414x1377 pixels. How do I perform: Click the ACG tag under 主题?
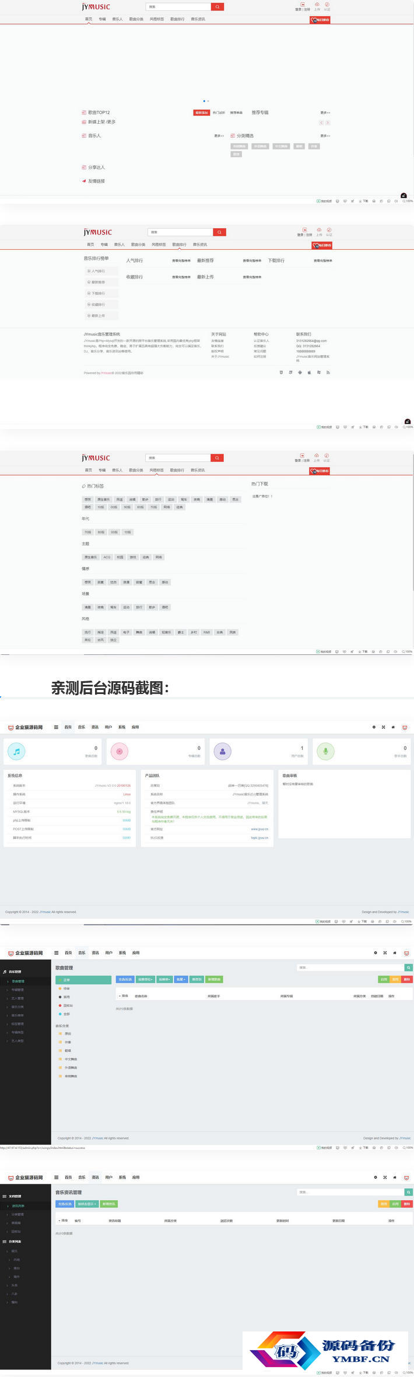point(107,557)
